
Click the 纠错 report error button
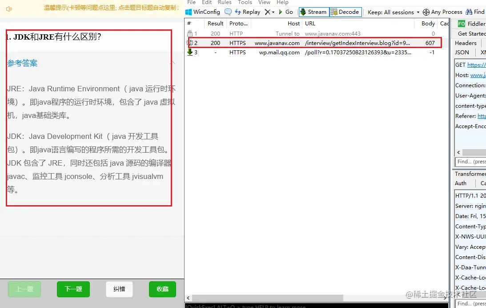[x=119, y=289]
